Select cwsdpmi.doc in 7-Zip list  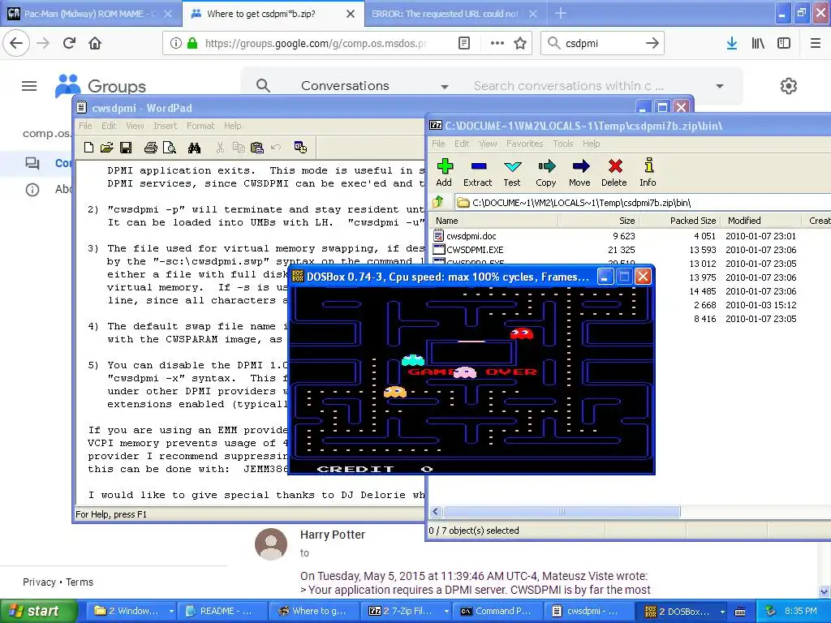tap(471, 236)
